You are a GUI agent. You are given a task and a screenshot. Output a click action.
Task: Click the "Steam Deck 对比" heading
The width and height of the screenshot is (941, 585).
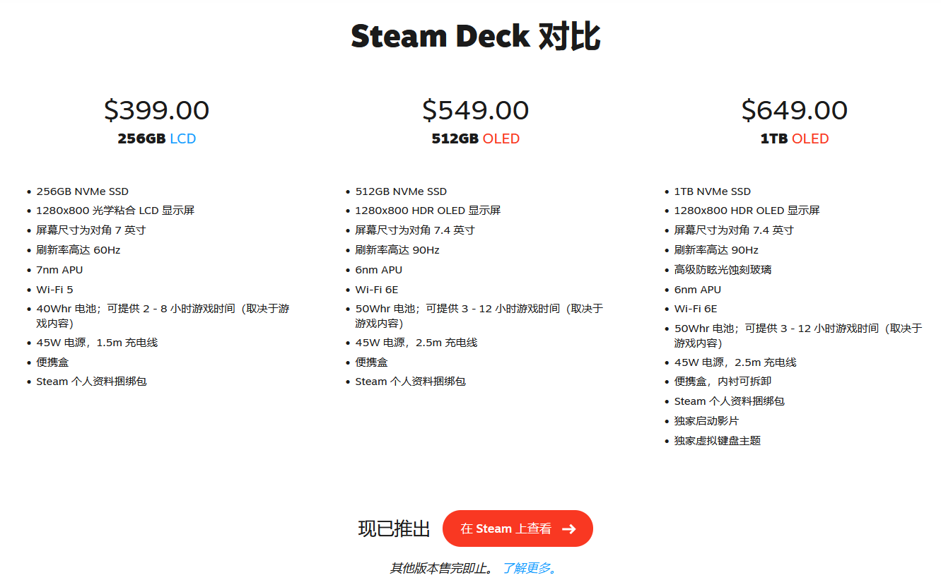475,37
